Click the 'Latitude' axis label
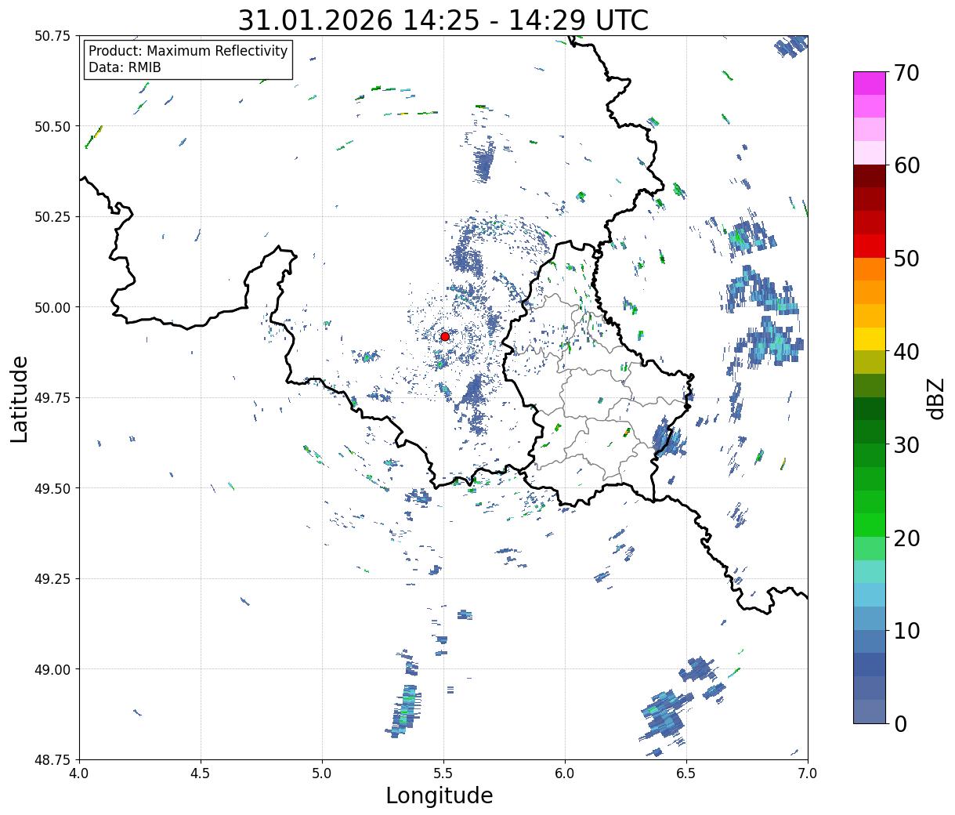This screenshot has height=815, width=955. (x=20, y=399)
